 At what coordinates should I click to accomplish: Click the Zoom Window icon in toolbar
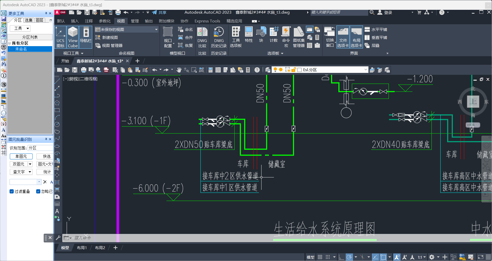click(194, 70)
